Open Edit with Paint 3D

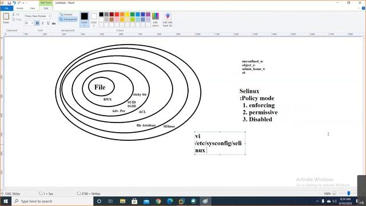168,19
